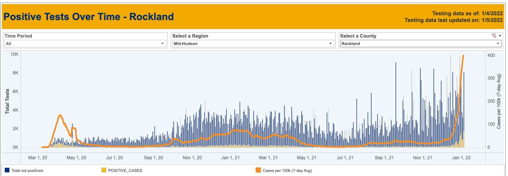Click the orange line's endpoint at January 2022
The width and height of the screenshot is (508, 176).
coord(463,56)
